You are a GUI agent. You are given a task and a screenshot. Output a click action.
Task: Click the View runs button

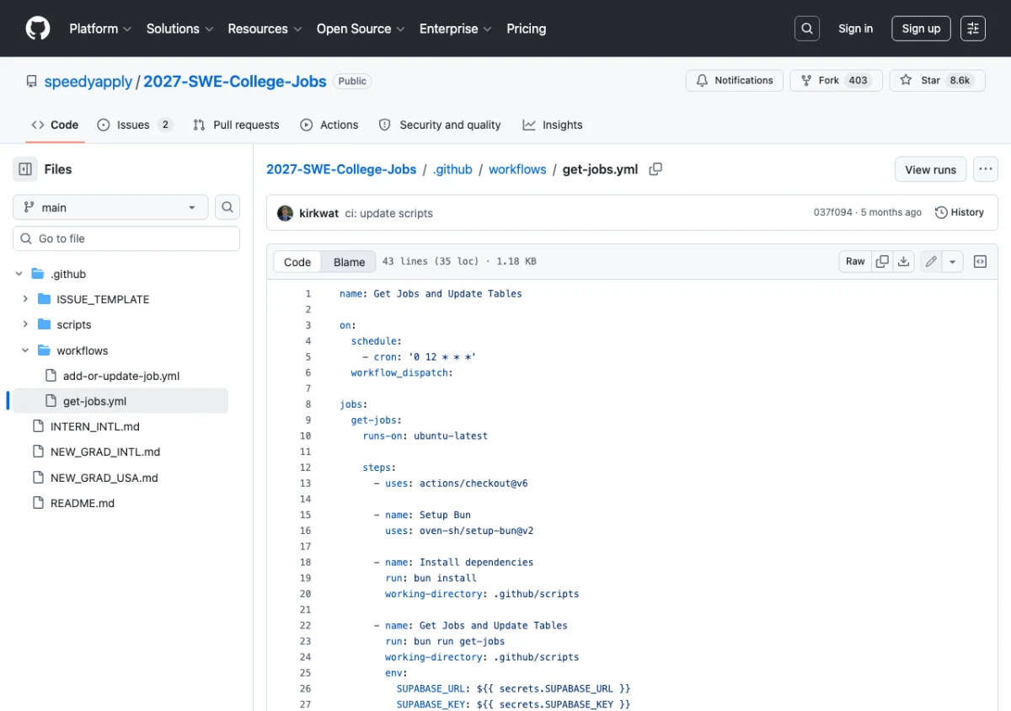930,169
